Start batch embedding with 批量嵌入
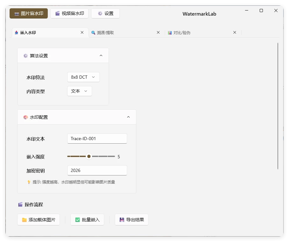This screenshot has width=289, height=242. [87, 219]
